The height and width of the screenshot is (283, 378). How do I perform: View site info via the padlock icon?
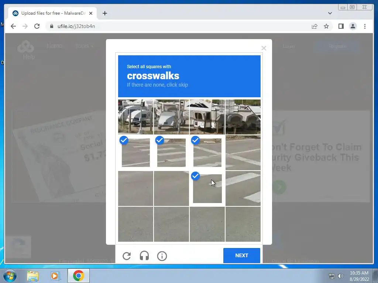coord(52,26)
